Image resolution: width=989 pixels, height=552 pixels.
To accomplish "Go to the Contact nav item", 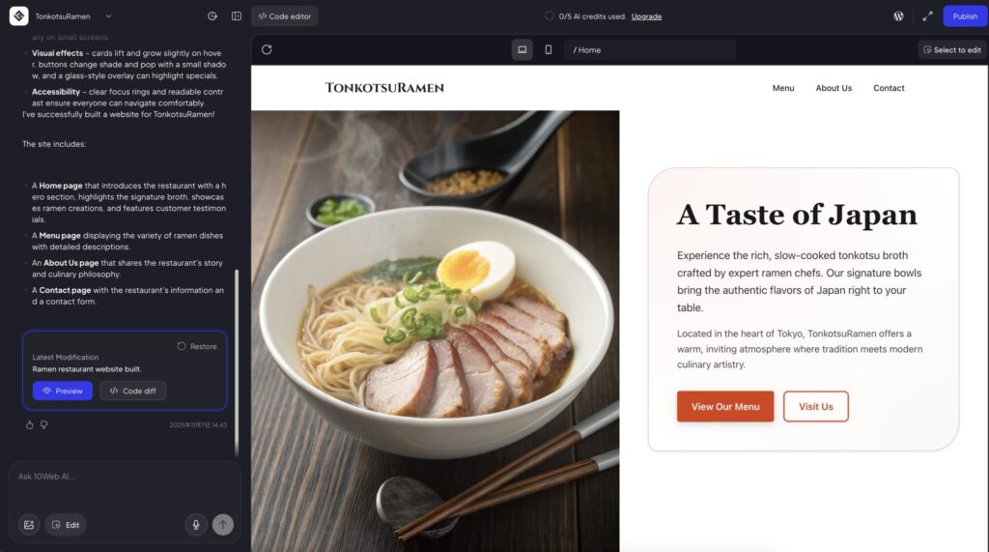I will (889, 88).
